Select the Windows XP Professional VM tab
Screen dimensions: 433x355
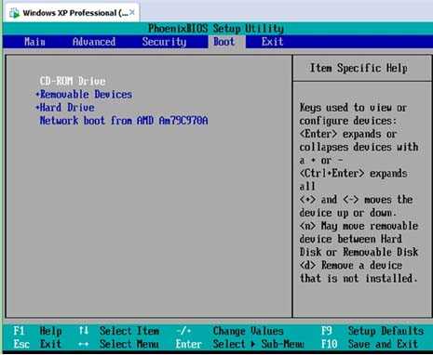(x=71, y=13)
